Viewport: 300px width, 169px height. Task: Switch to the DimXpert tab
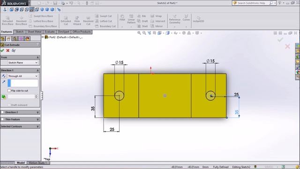[64, 32]
